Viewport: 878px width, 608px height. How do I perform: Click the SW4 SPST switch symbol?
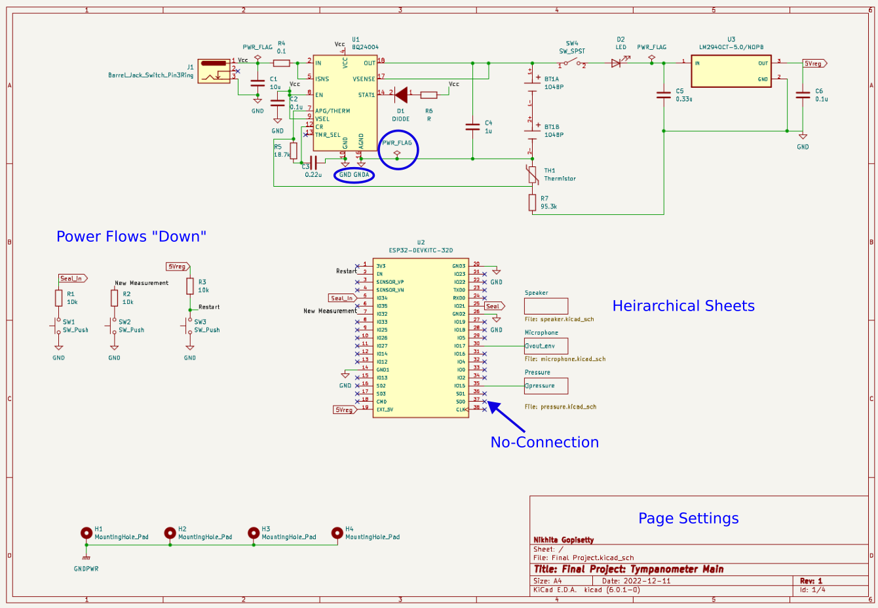tap(572, 64)
